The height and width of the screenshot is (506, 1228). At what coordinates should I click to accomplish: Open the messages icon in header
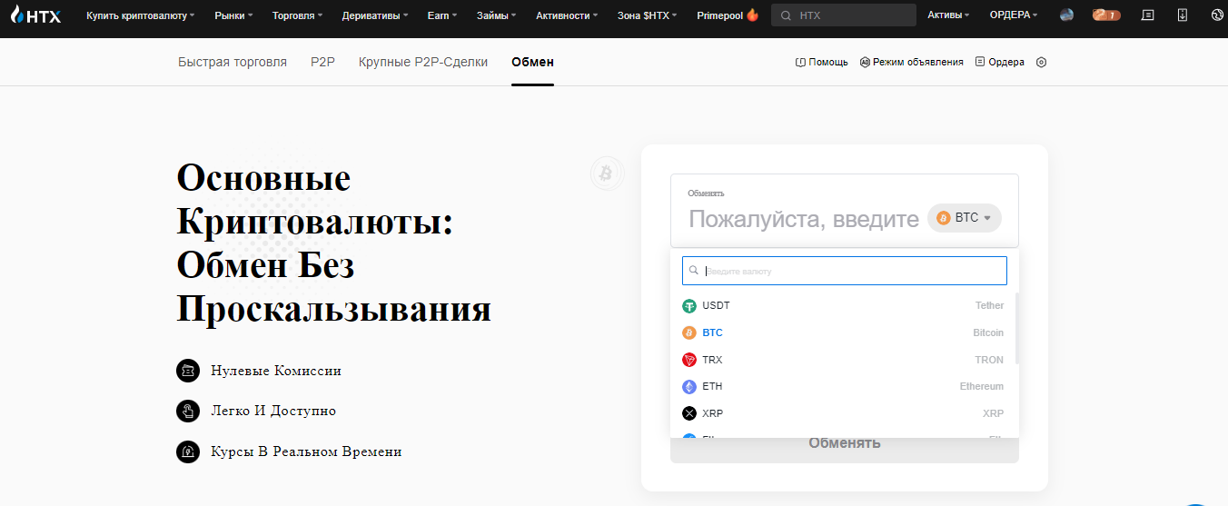1148,15
